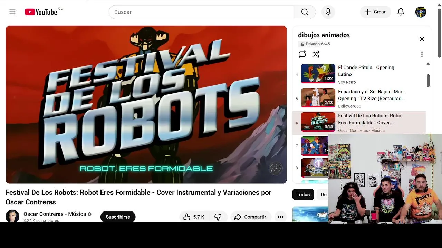Image resolution: width=442 pixels, height=248 pixels.
Task: Click the page vertical scrollbar
Action: point(439,33)
